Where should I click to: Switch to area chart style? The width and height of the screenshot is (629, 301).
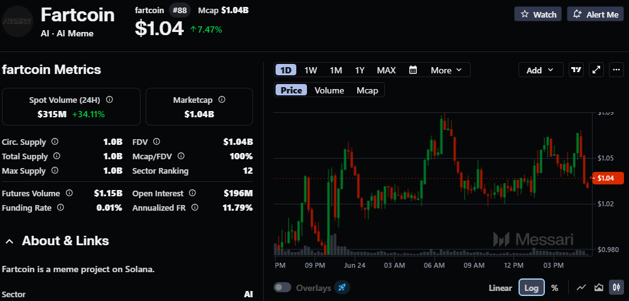(x=599, y=287)
